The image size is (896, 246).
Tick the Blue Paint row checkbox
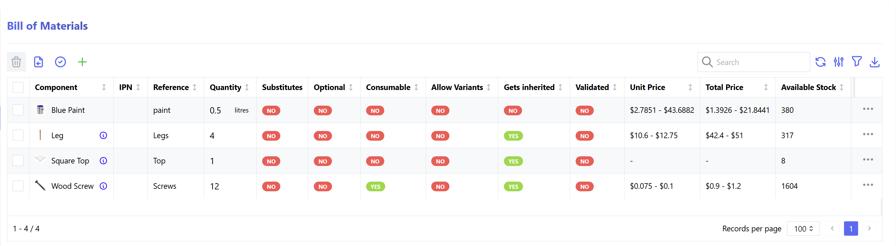tap(18, 110)
